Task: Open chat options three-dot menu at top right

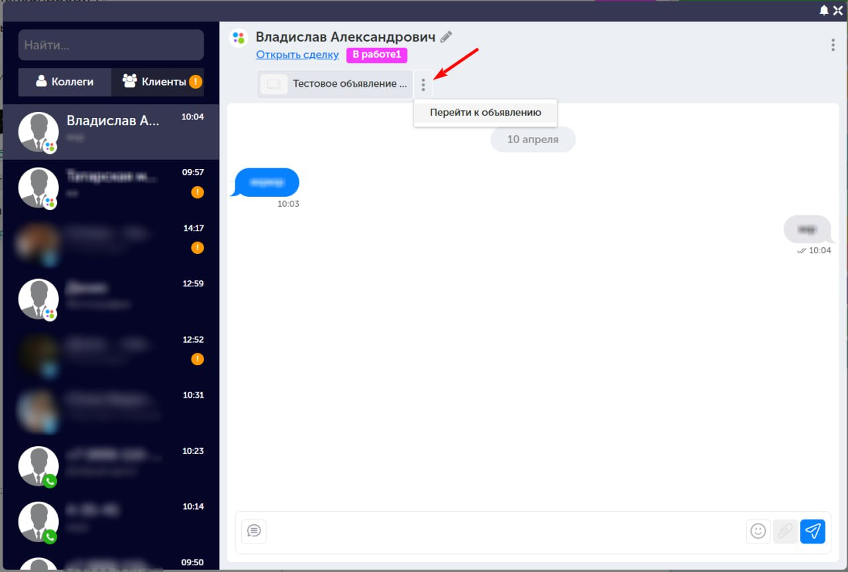Action: point(833,45)
